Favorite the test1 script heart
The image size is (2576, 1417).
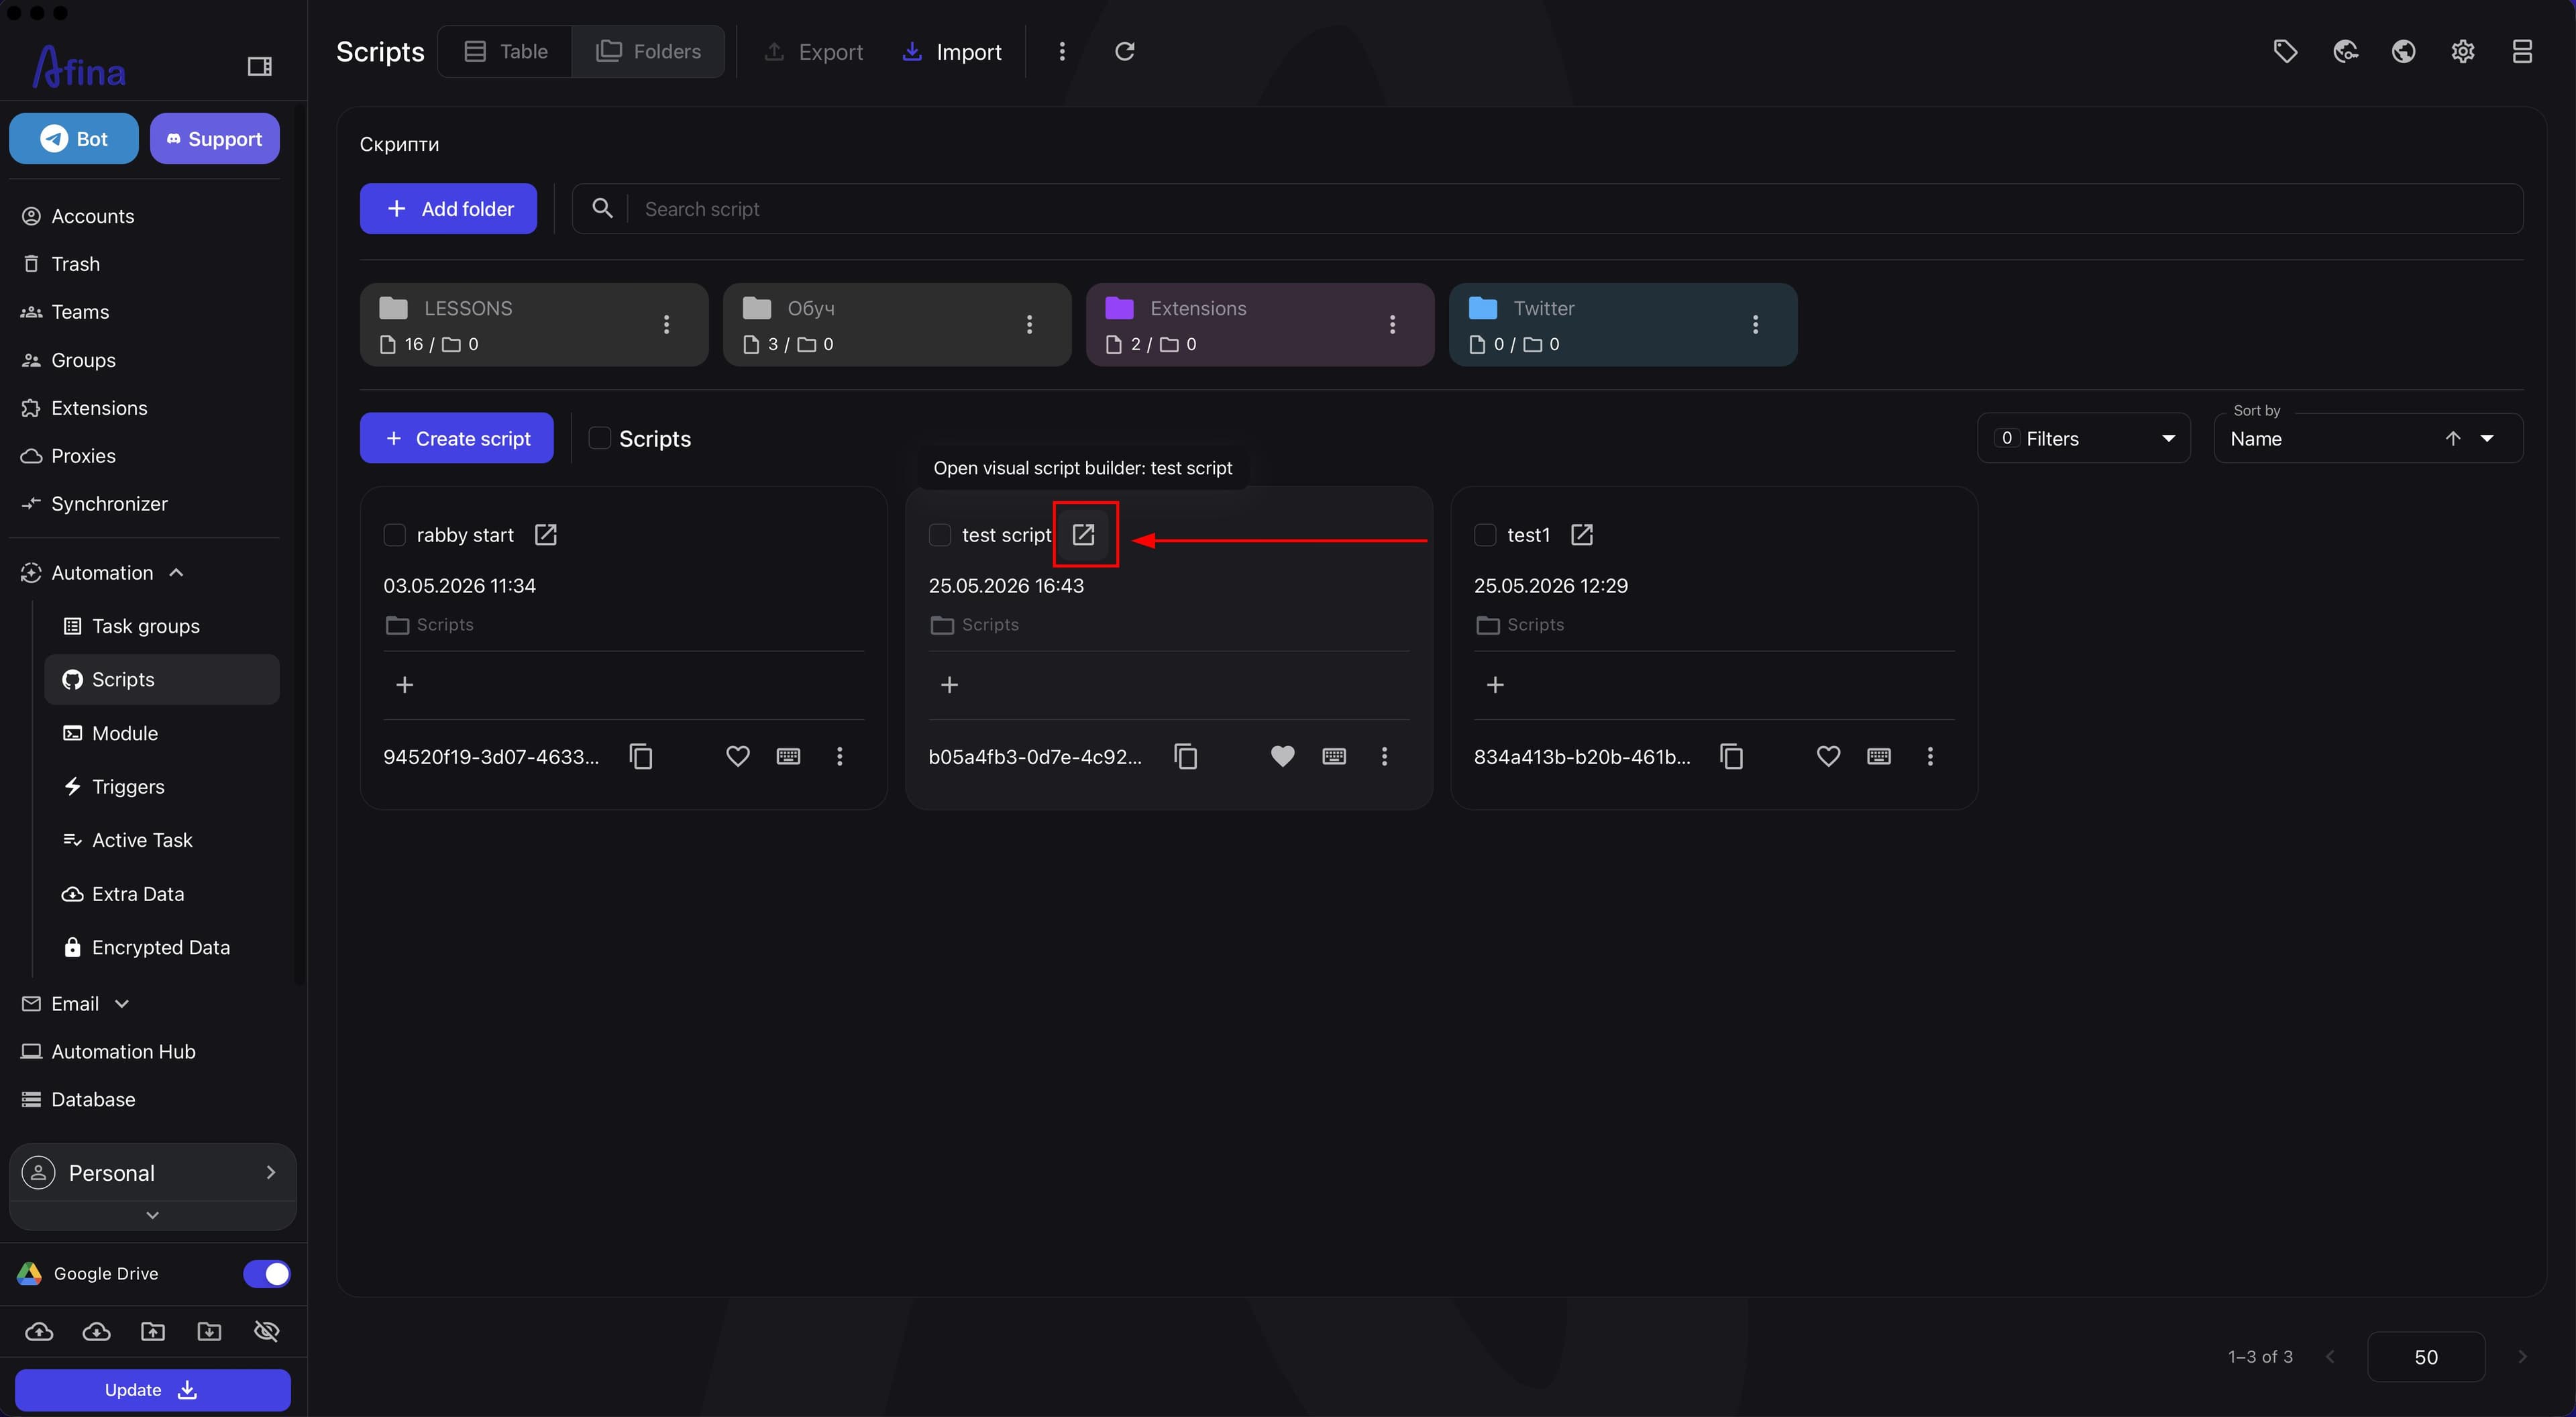pos(1828,756)
